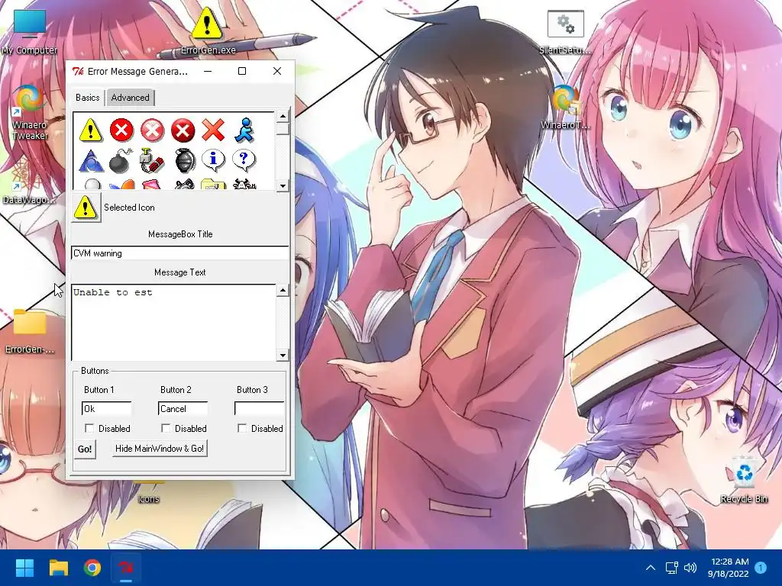This screenshot has width=782, height=586.
Task: Select the dynamite detonator icon
Action: coord(152,160)
